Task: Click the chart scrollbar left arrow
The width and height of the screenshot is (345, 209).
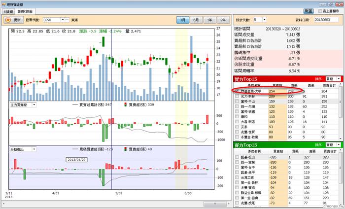Action: click(3, 204)
